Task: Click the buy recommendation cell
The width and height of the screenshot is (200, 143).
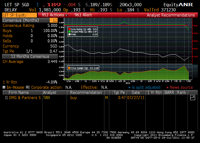Action: click(x=74, y=98)
